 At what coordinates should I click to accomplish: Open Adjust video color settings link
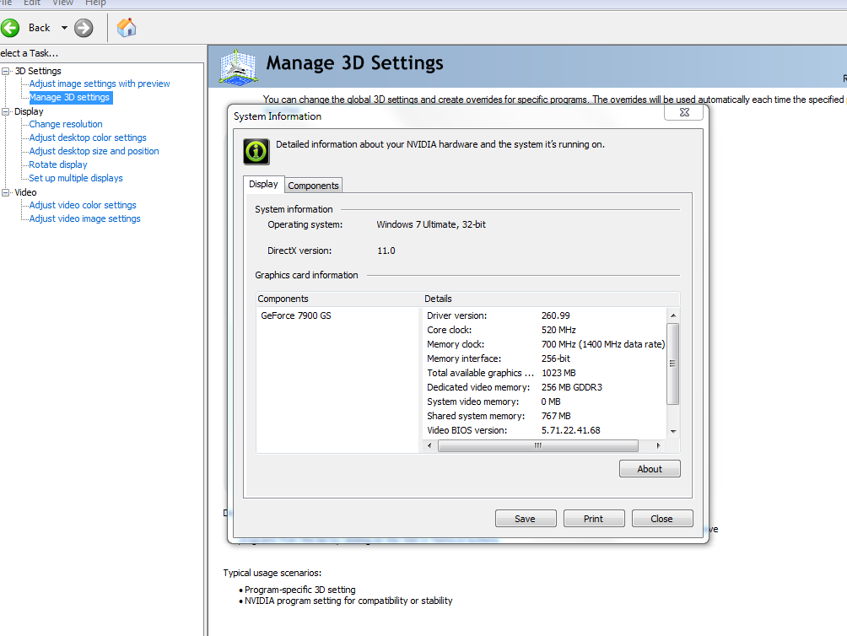[83, 205]
